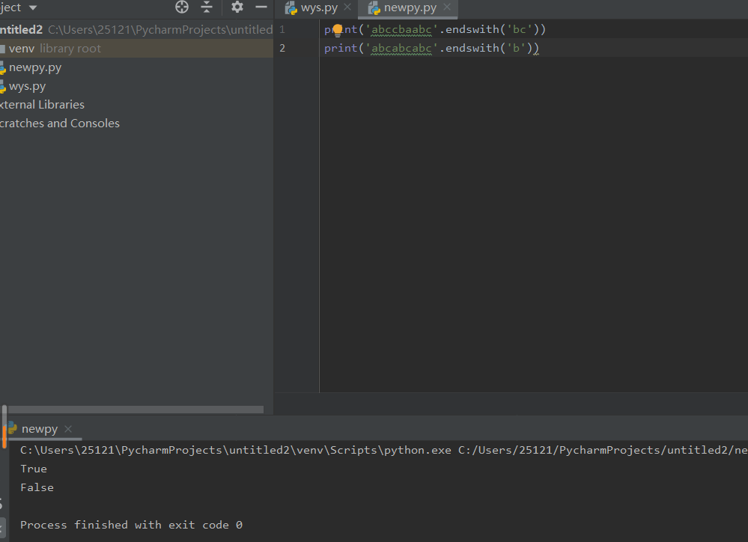Close the newpy.py editor tab
The height and width of the screenshot is (542, 748).
447,7
